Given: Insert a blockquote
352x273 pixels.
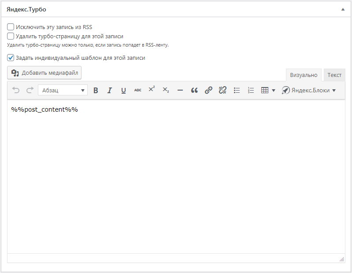Looking at the screenshot, I should [194, 90].
